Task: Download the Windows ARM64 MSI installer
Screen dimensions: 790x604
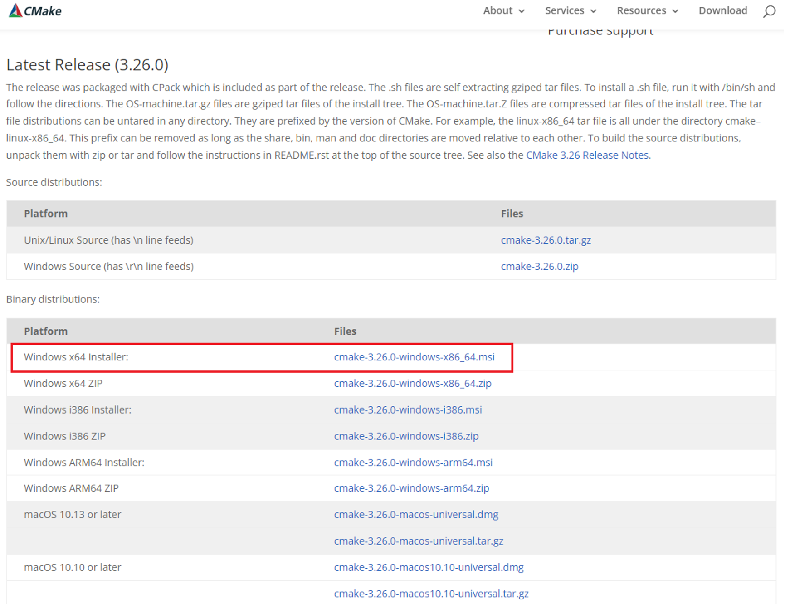Action: (x=413, y=462)
